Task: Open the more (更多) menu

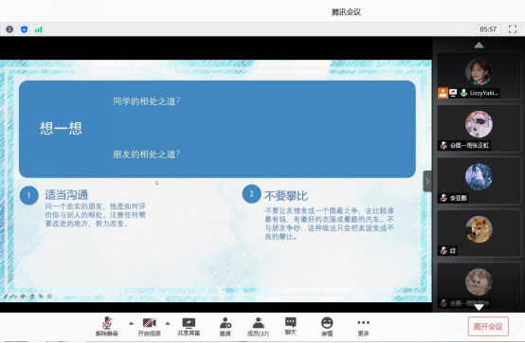Action: (x=363, y=327)
